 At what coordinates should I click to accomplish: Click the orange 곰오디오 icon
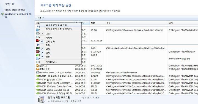37,66
